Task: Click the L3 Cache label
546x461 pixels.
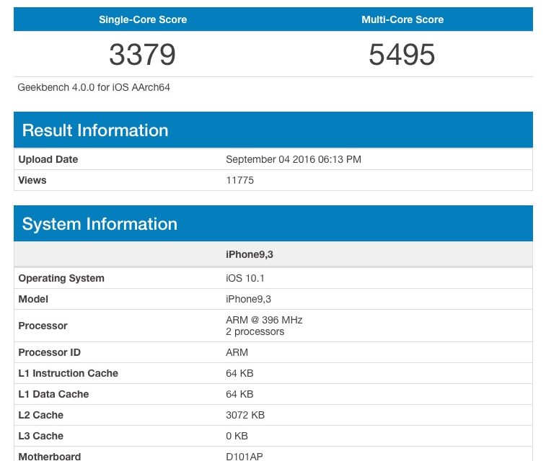Action: pos(40,436)
